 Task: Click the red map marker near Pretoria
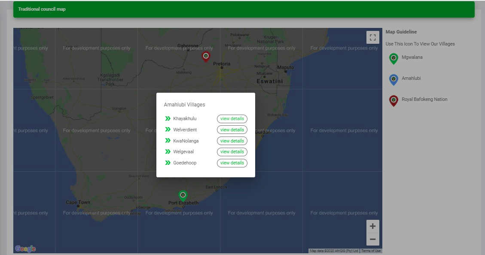tap(206, 56)
